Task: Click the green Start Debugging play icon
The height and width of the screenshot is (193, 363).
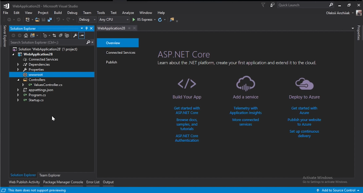Action: 134,20
